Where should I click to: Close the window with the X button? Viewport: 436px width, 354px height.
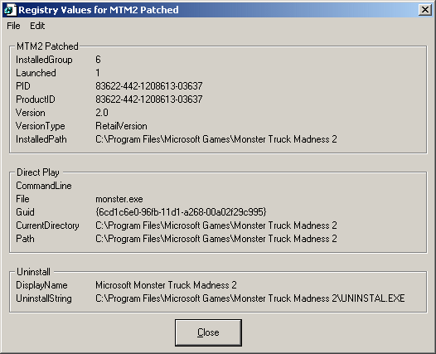(425, 10)
